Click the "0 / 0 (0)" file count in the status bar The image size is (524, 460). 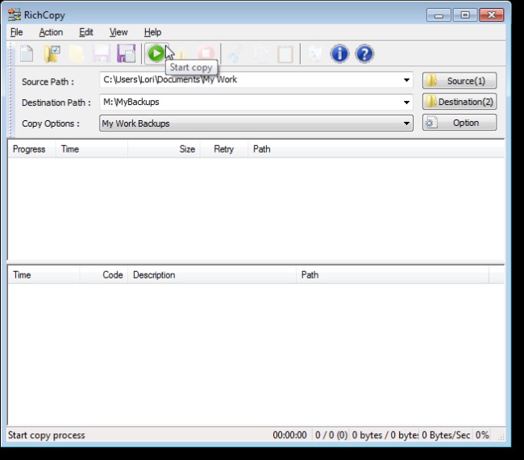pos(331,435)
